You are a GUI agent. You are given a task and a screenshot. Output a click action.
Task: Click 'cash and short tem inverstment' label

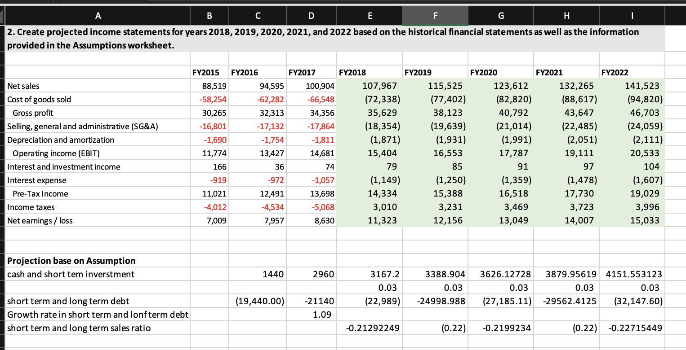[71, 274]
